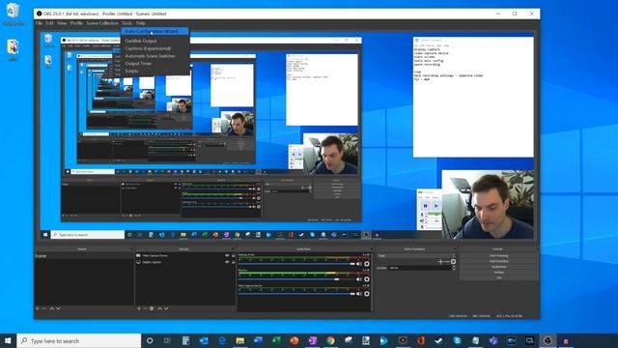The width and height of the screenshot is (618, 348).
Task: Open Task View on the taskbar
Action: pos(167,341)
